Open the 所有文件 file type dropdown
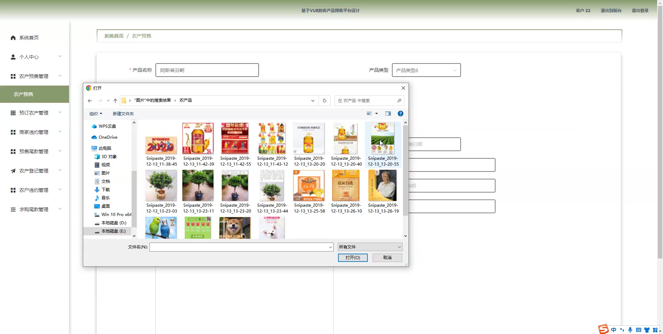This screenshot has width=663, height=334. coord(370,247)
